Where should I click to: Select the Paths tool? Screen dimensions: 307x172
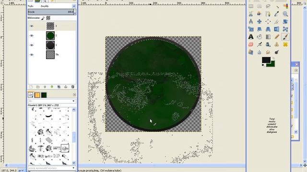point(268,14)
